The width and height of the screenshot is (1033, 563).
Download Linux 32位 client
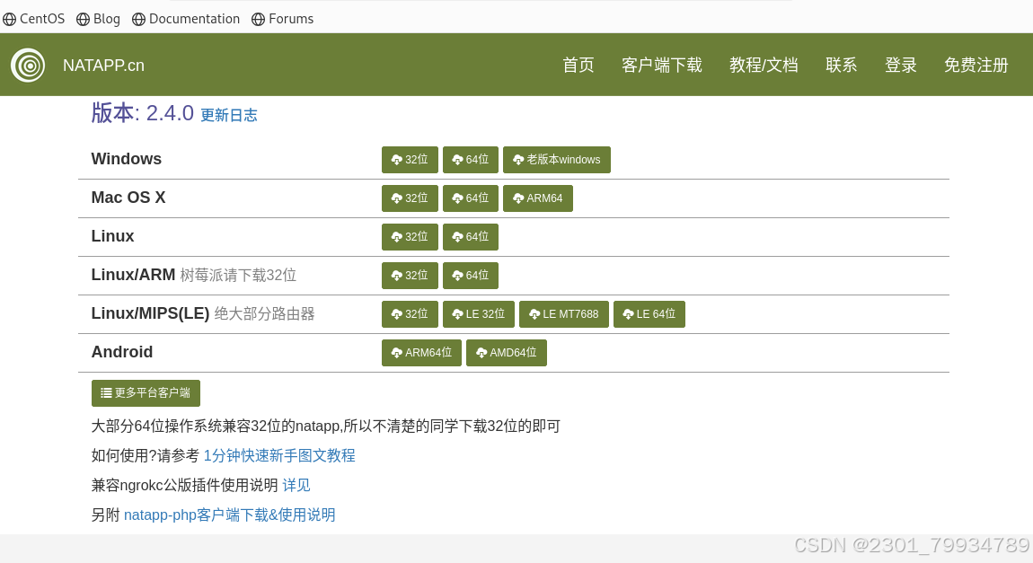(x=410, y=237)
